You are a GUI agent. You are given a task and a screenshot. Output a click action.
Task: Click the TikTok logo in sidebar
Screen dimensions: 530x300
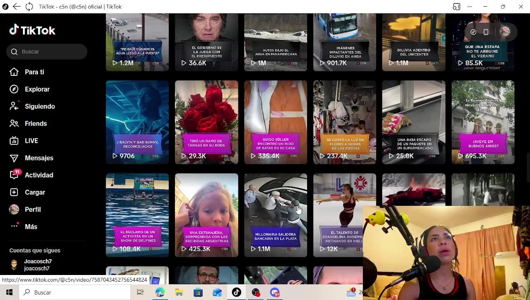point(32,30)
